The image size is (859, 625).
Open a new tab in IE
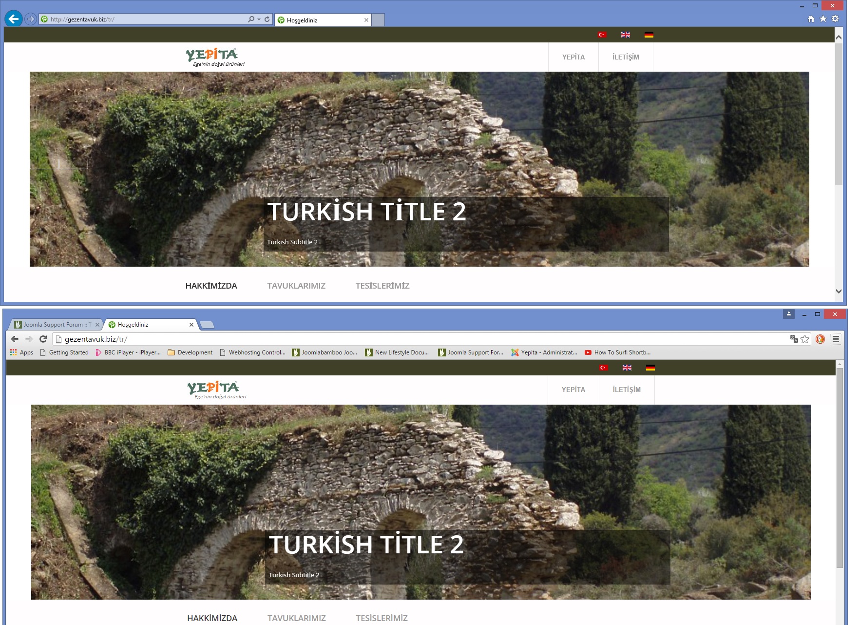coord(378,20)
